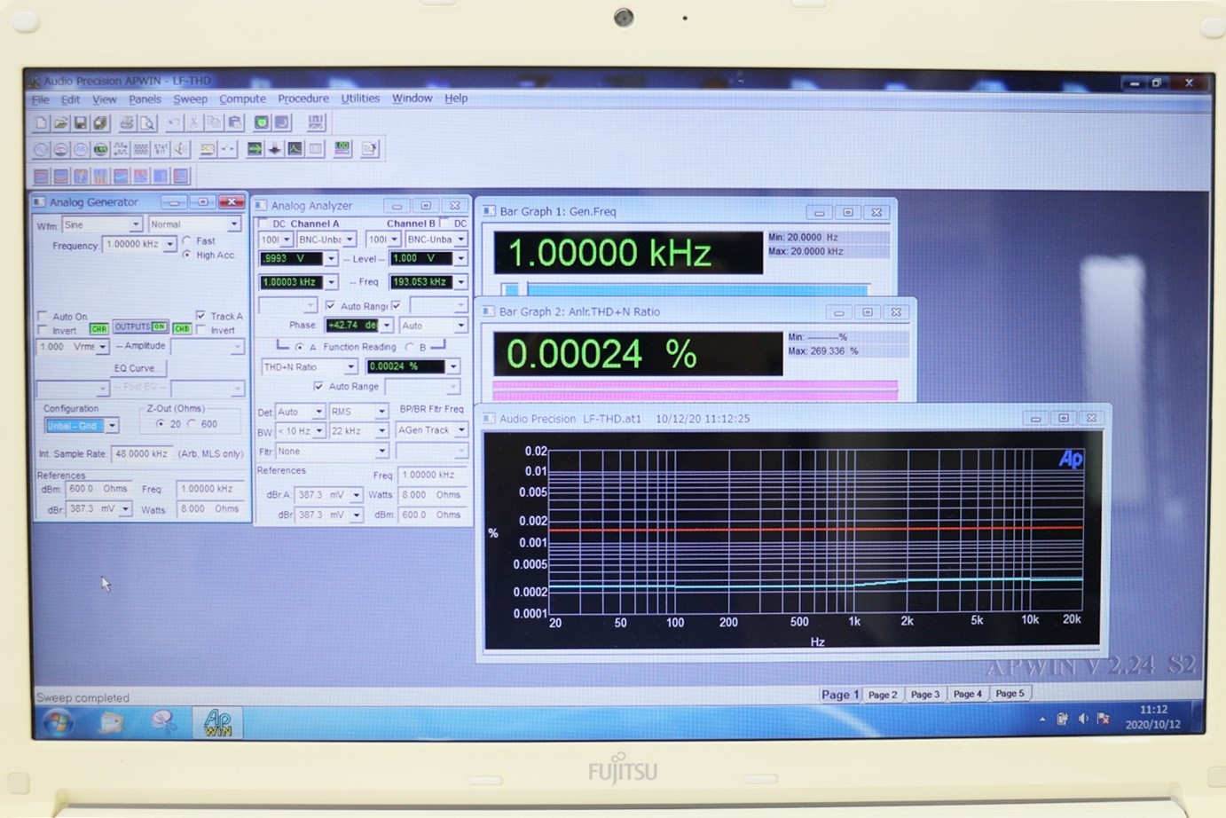The height and width of the screenshot is (818, 1226).
Task: Click the Int. Sample Rate 48.0000 kHz field
Action: coord(141,454)
